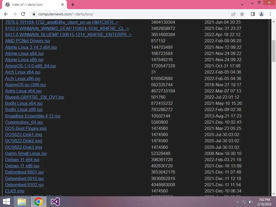The height and width of the screenshot is (207, 276).
Task: Open the Arch Linux x86.iso link
Action: 23,78
